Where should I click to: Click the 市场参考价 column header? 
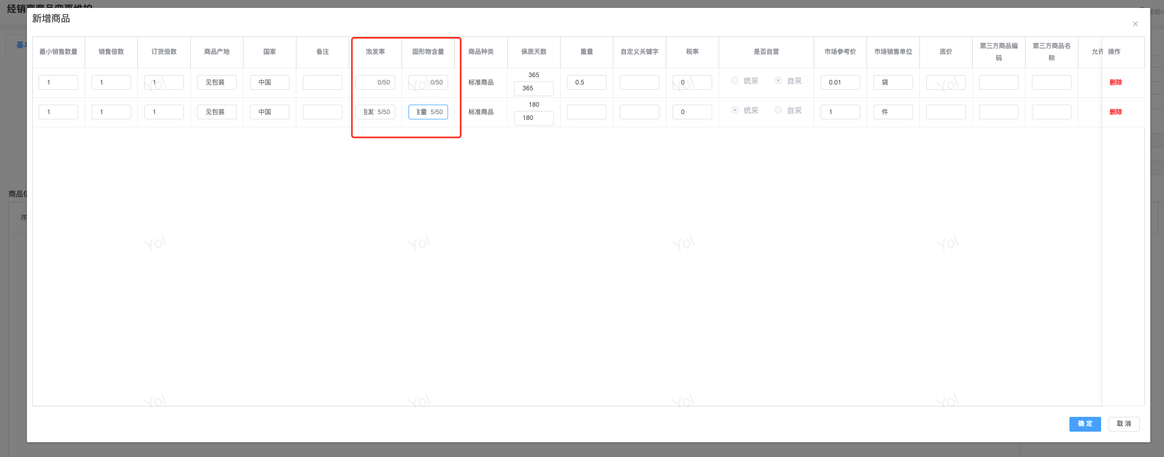(x=840, y=52)
